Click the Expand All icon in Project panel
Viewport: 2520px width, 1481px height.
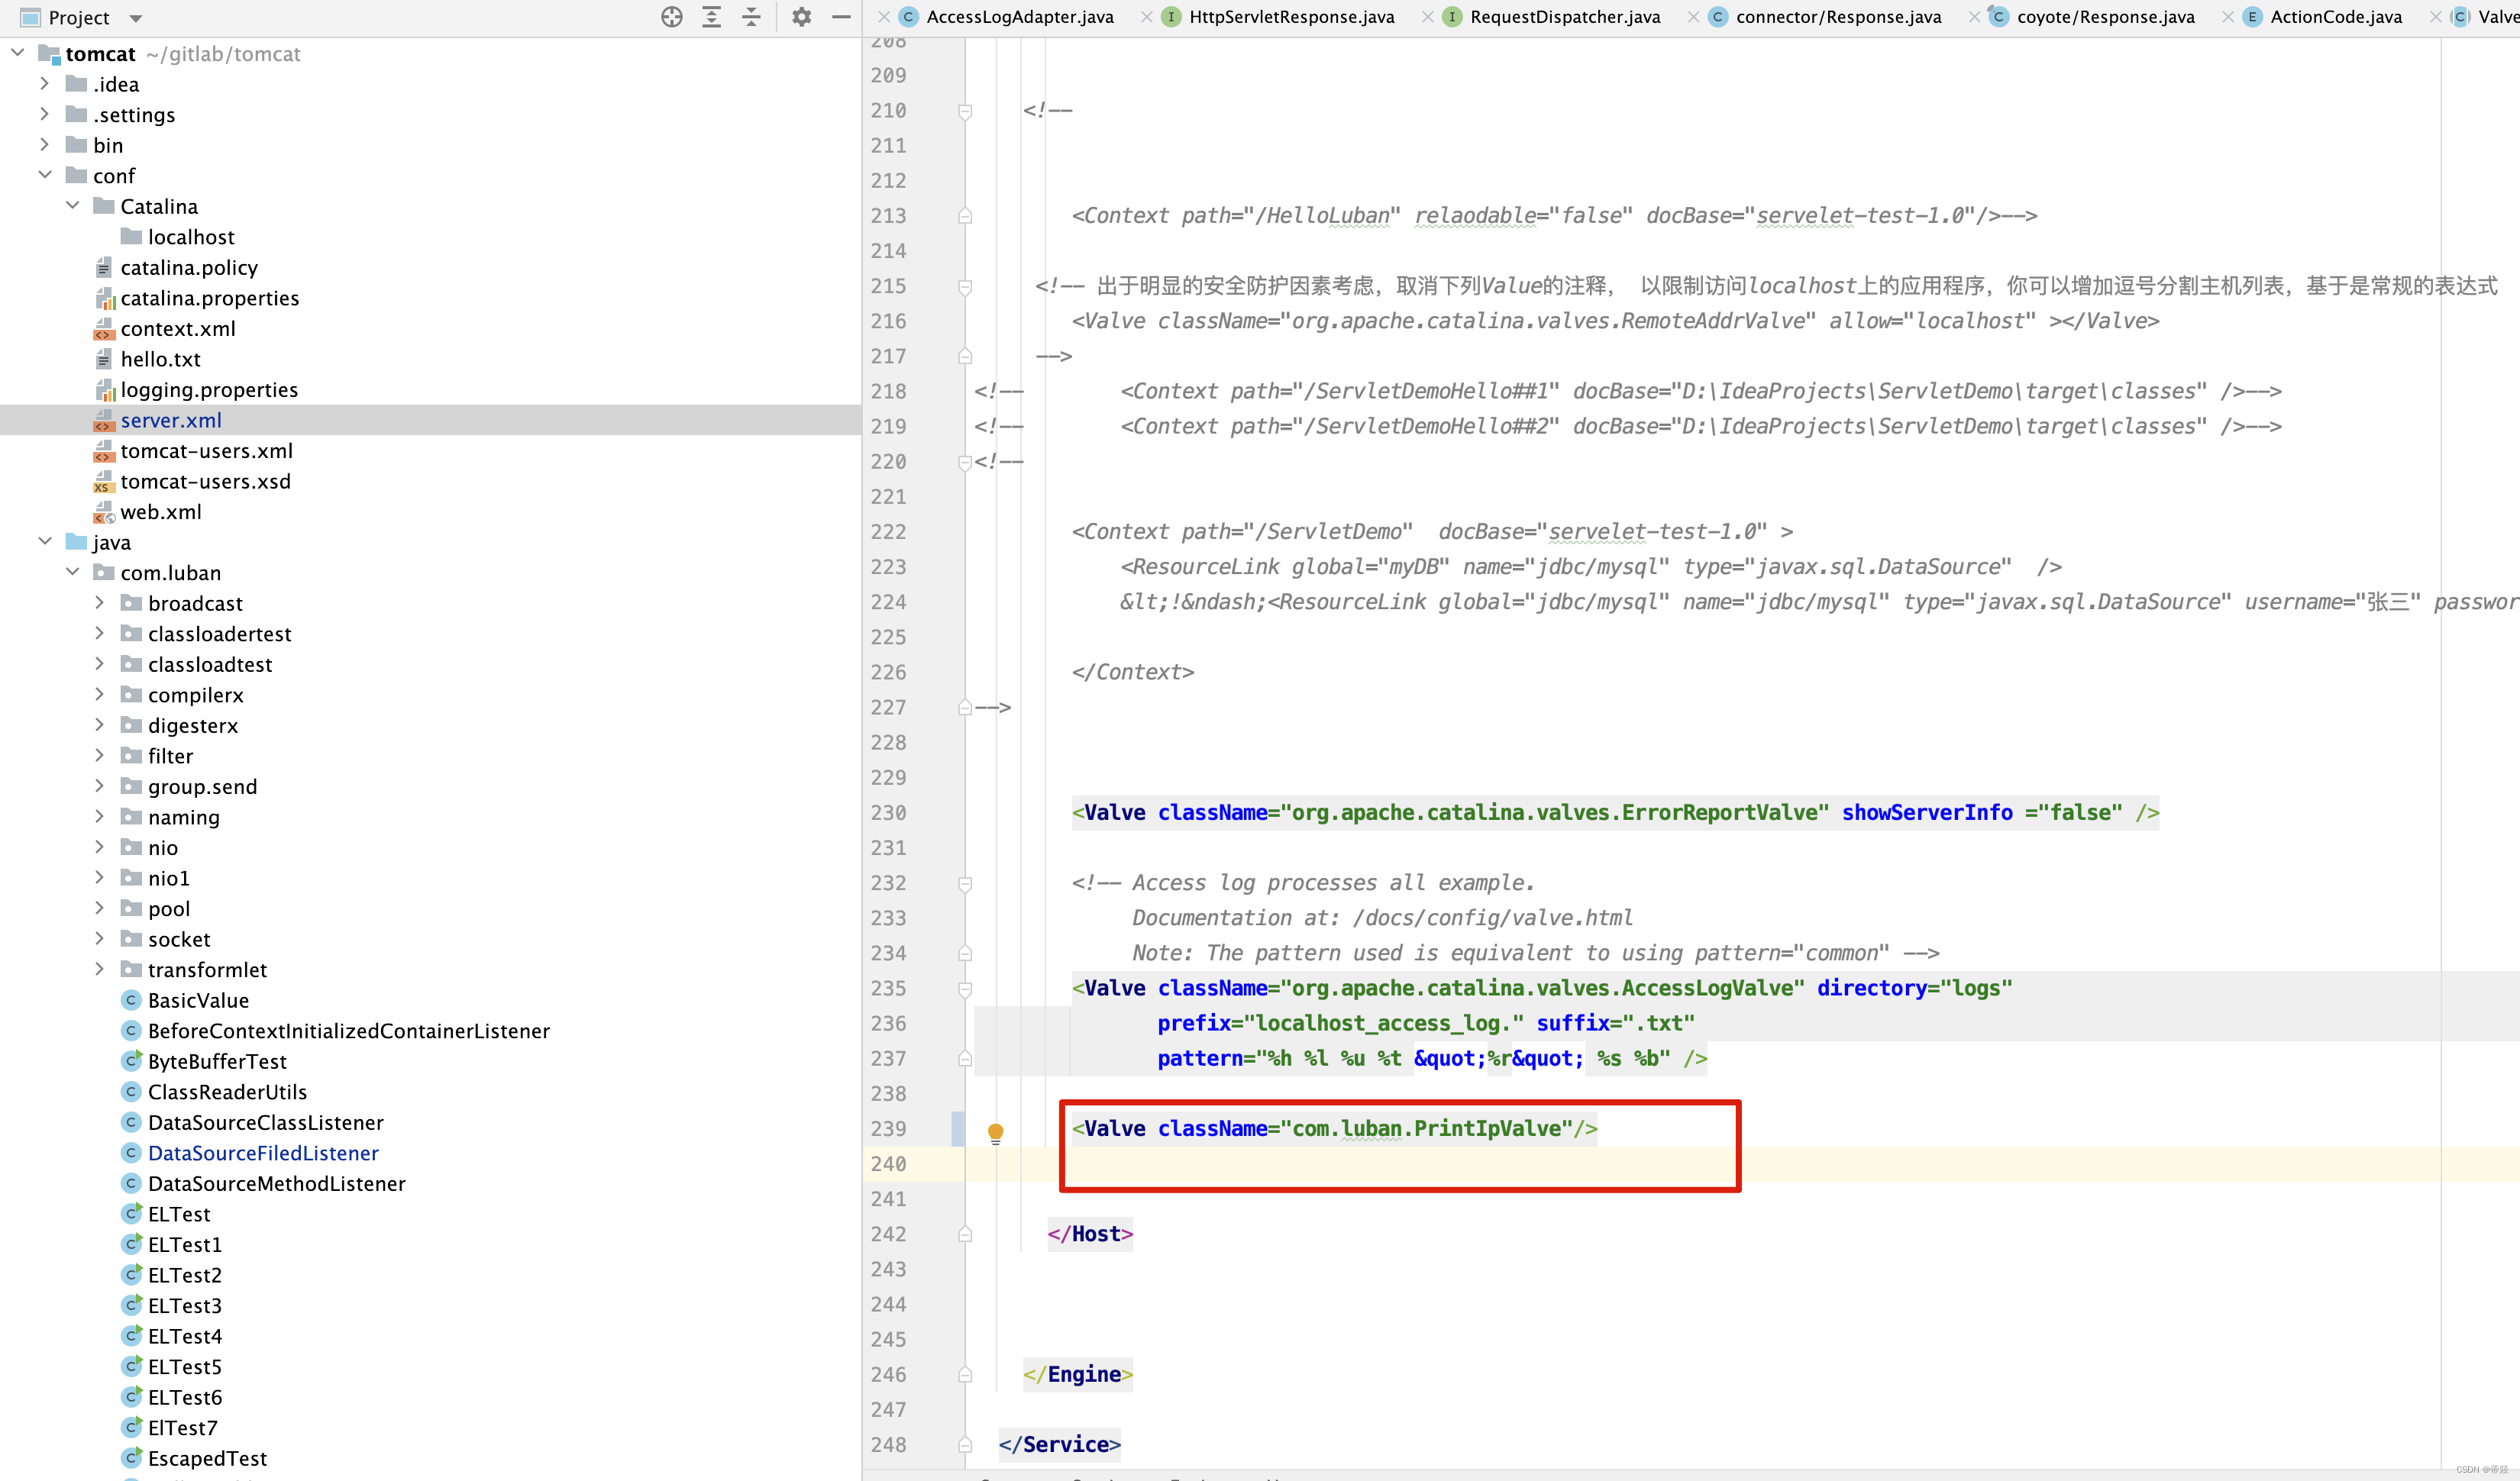(x=711, y=17)
